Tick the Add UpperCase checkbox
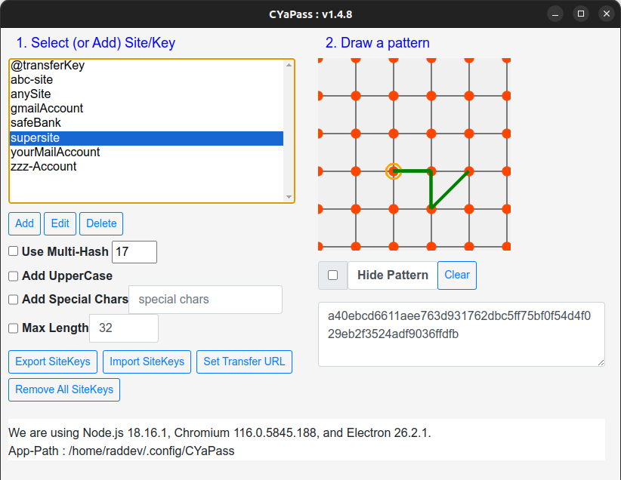 point(14,276)
